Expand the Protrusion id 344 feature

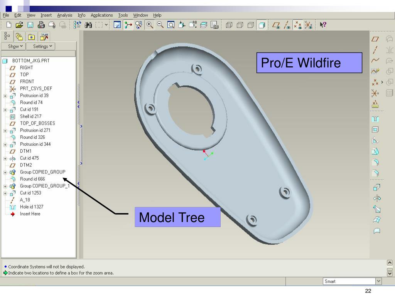[x=5, y=145]
